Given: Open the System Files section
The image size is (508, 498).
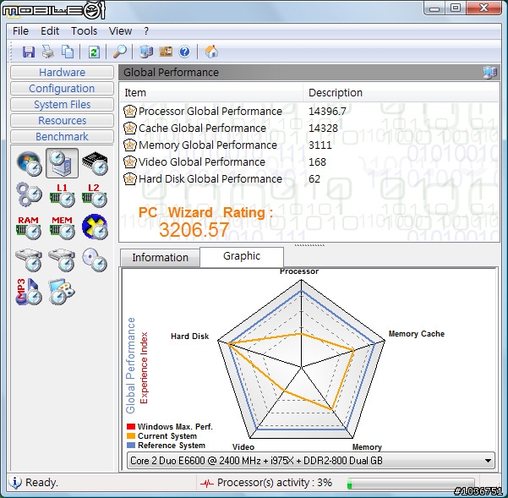Looking at the screenshot, I should point(62,104).
